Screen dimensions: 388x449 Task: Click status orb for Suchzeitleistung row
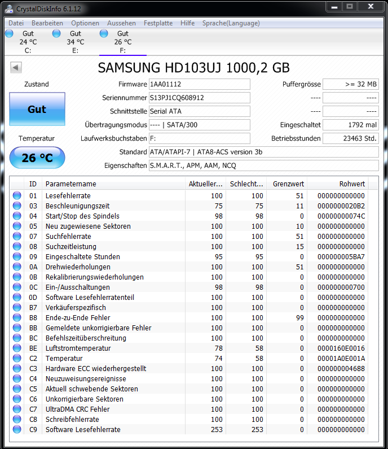(17, 246)
